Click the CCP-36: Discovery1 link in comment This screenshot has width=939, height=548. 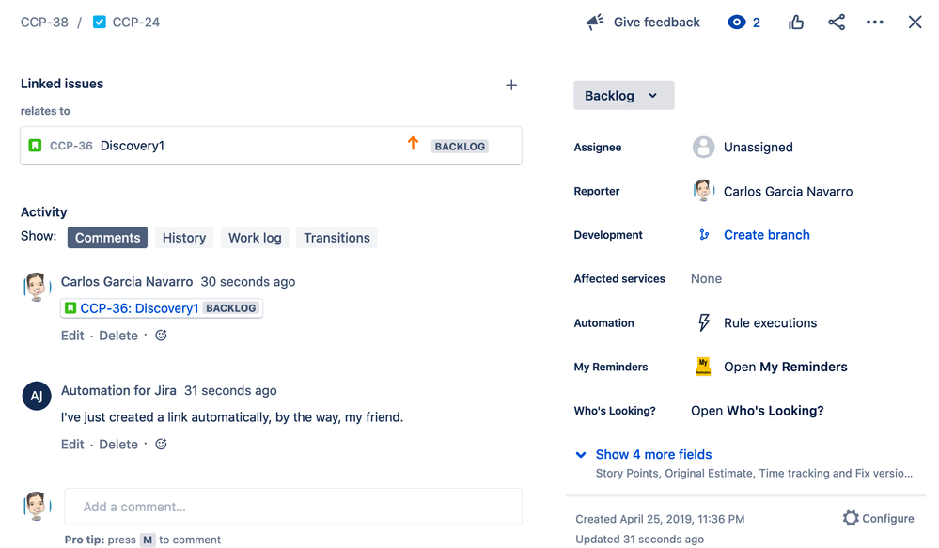139,307
